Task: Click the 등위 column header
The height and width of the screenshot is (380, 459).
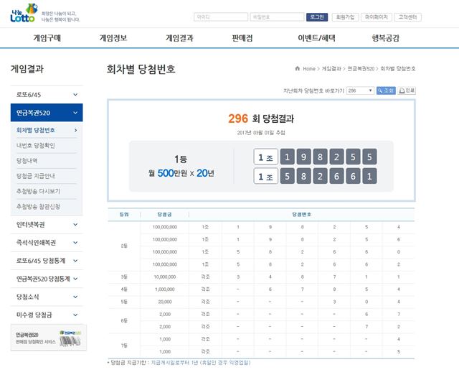Action: [124, 214]
